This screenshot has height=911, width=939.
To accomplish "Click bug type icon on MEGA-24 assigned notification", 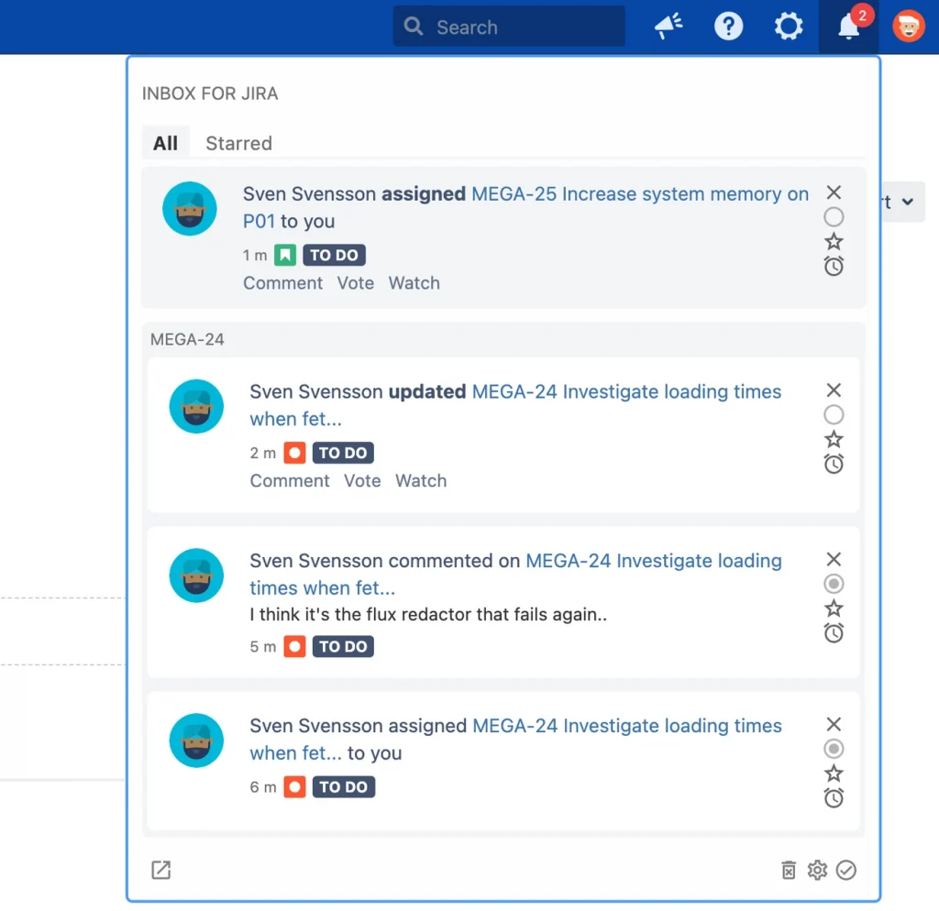I will pos(294,787).
